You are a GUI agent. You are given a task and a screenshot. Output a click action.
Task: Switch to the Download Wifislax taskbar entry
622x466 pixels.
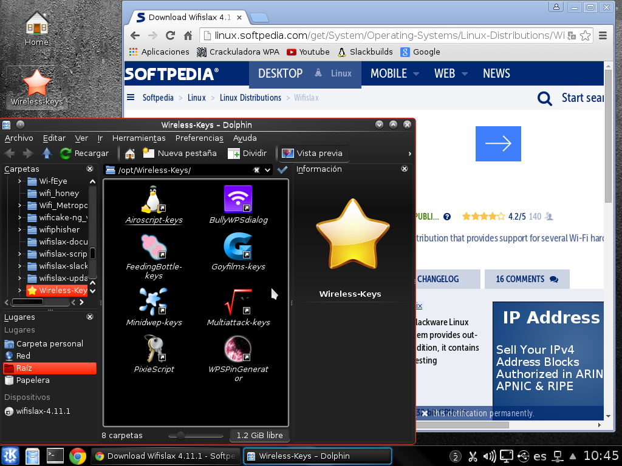click(166, 456)
